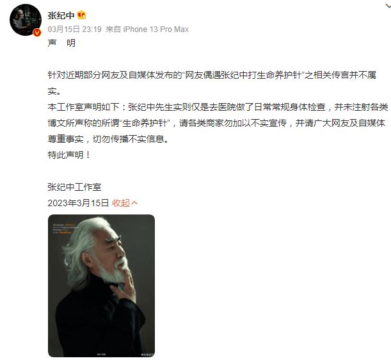Open the white-haired man portrait thumbnail
The width and height of the screenshot is (391, 363).
pyautogui.click(x=101, y=286)
